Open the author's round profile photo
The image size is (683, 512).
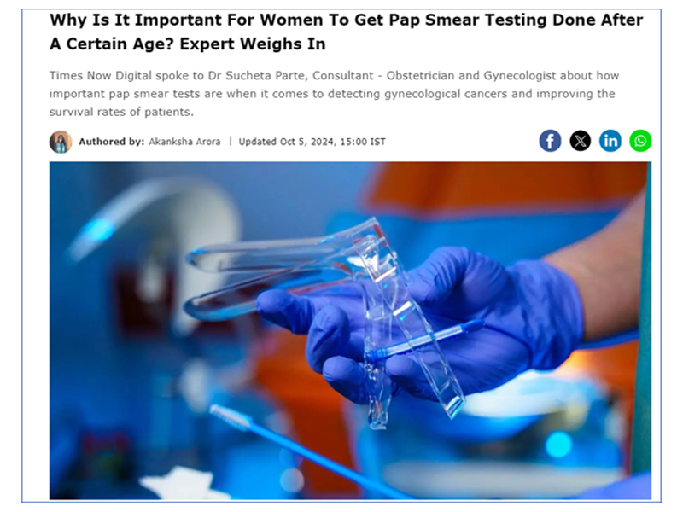pos(61,142)
